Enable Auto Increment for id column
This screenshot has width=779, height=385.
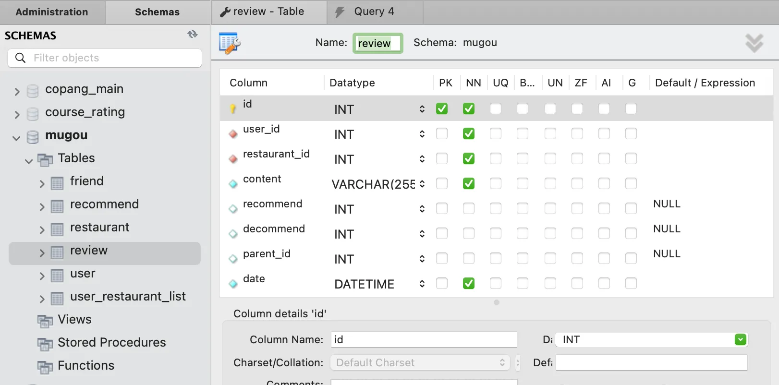pyautogui.click(x=604, y=109)
